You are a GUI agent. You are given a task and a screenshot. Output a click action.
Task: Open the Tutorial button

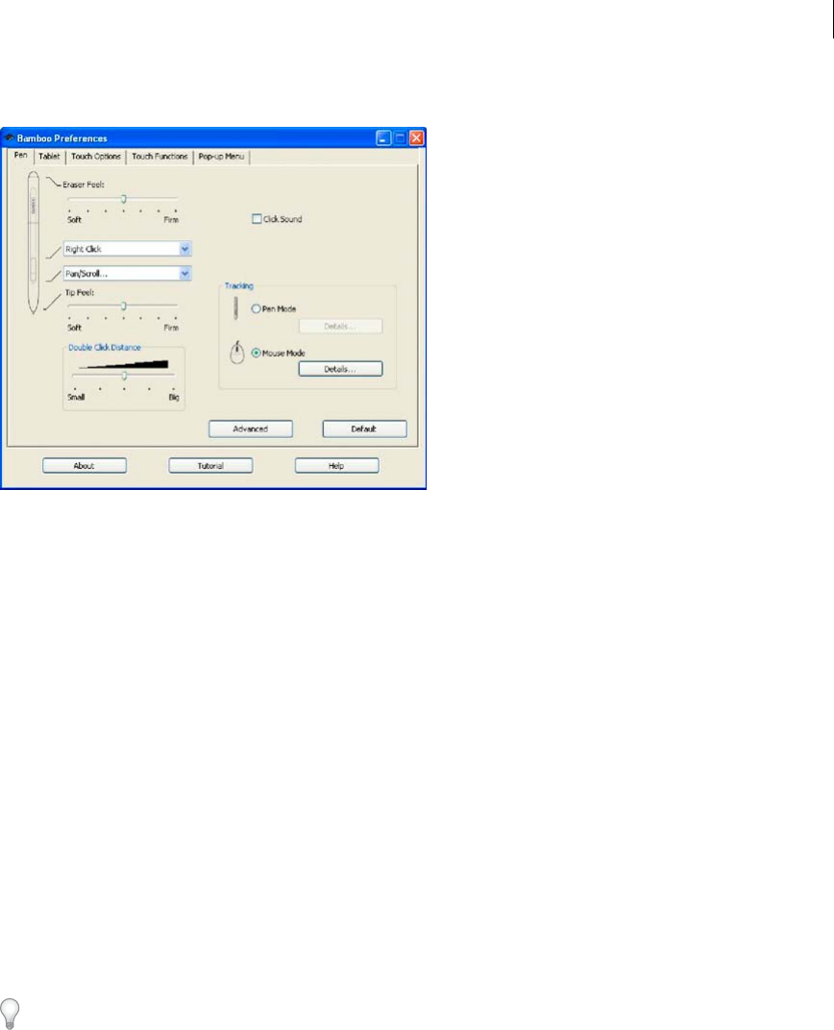[210, 466]
